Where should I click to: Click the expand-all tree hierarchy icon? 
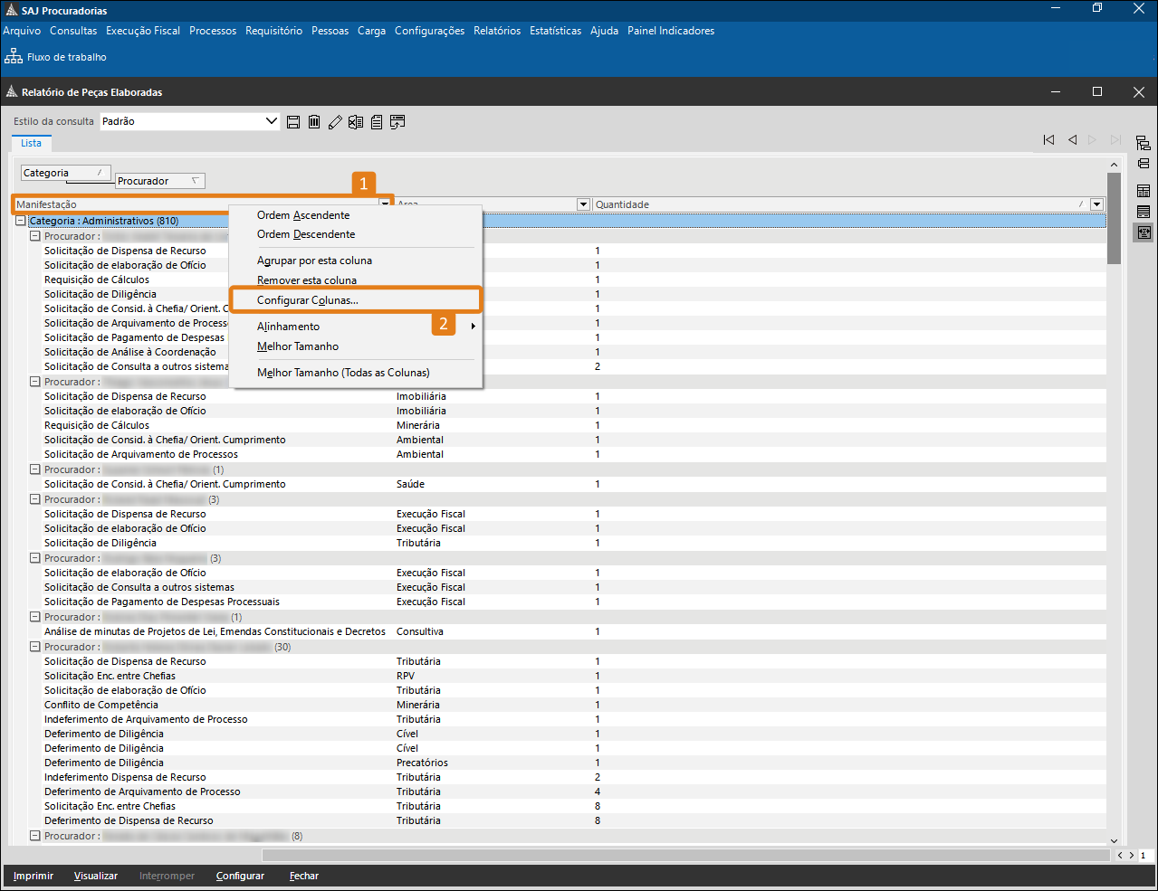1144,143
